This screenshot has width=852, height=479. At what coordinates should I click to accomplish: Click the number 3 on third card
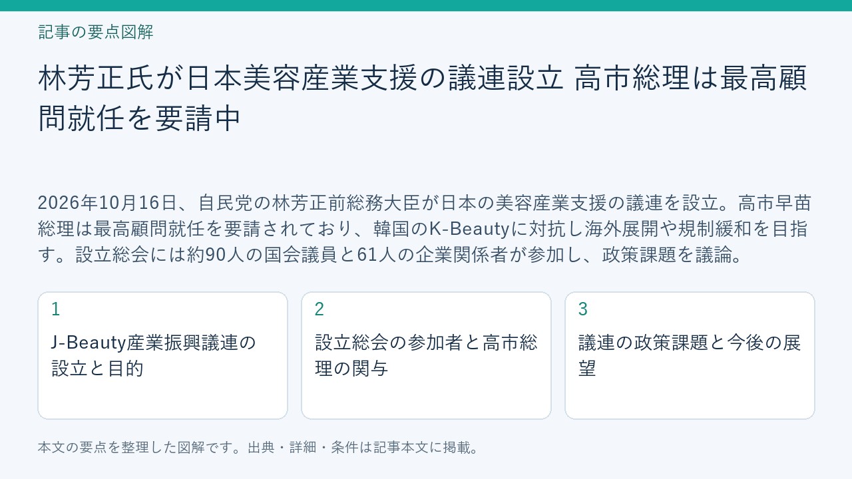[583, 309]
